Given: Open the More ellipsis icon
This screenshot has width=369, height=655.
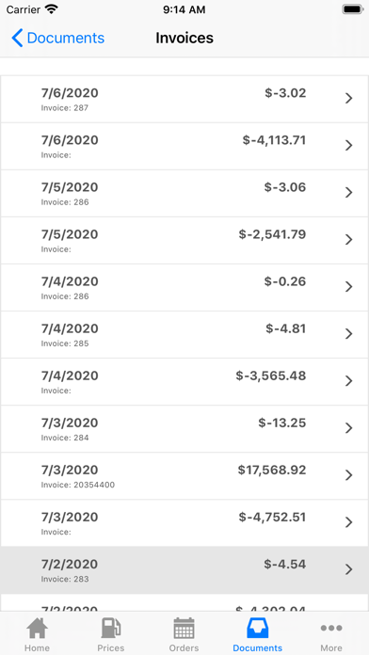Looking at the screenshot, I should (331, 628).
